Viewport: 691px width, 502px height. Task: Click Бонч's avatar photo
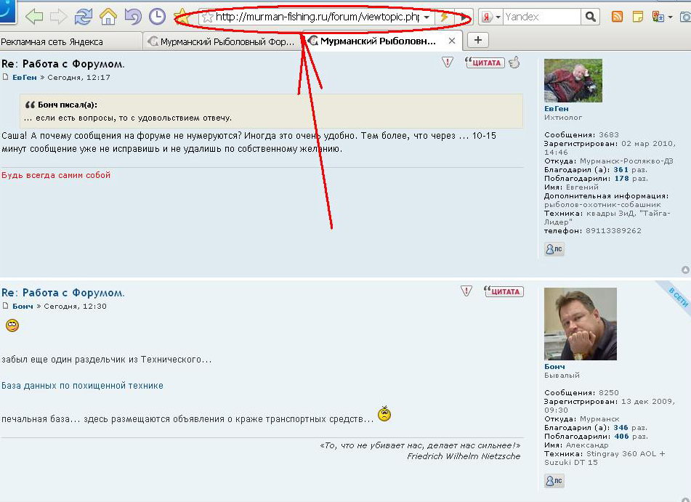(x=580, y=324)
